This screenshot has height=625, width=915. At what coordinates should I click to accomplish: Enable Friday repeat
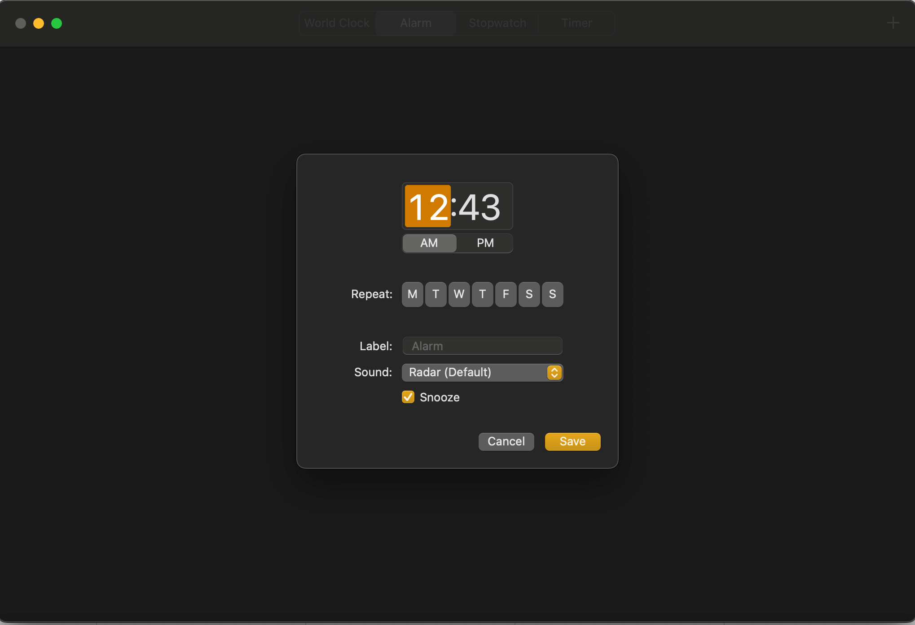pos(506,294)
